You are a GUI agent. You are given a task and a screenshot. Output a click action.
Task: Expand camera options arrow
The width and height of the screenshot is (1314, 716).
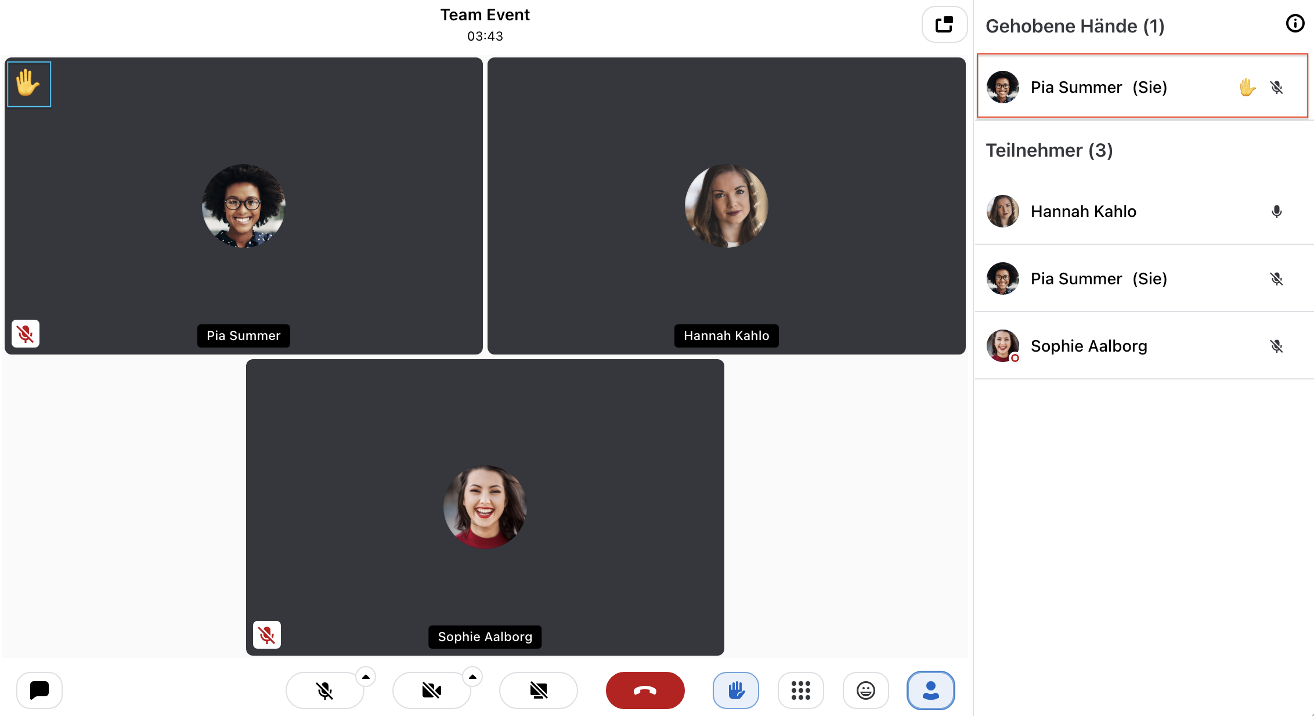point(472,677)
